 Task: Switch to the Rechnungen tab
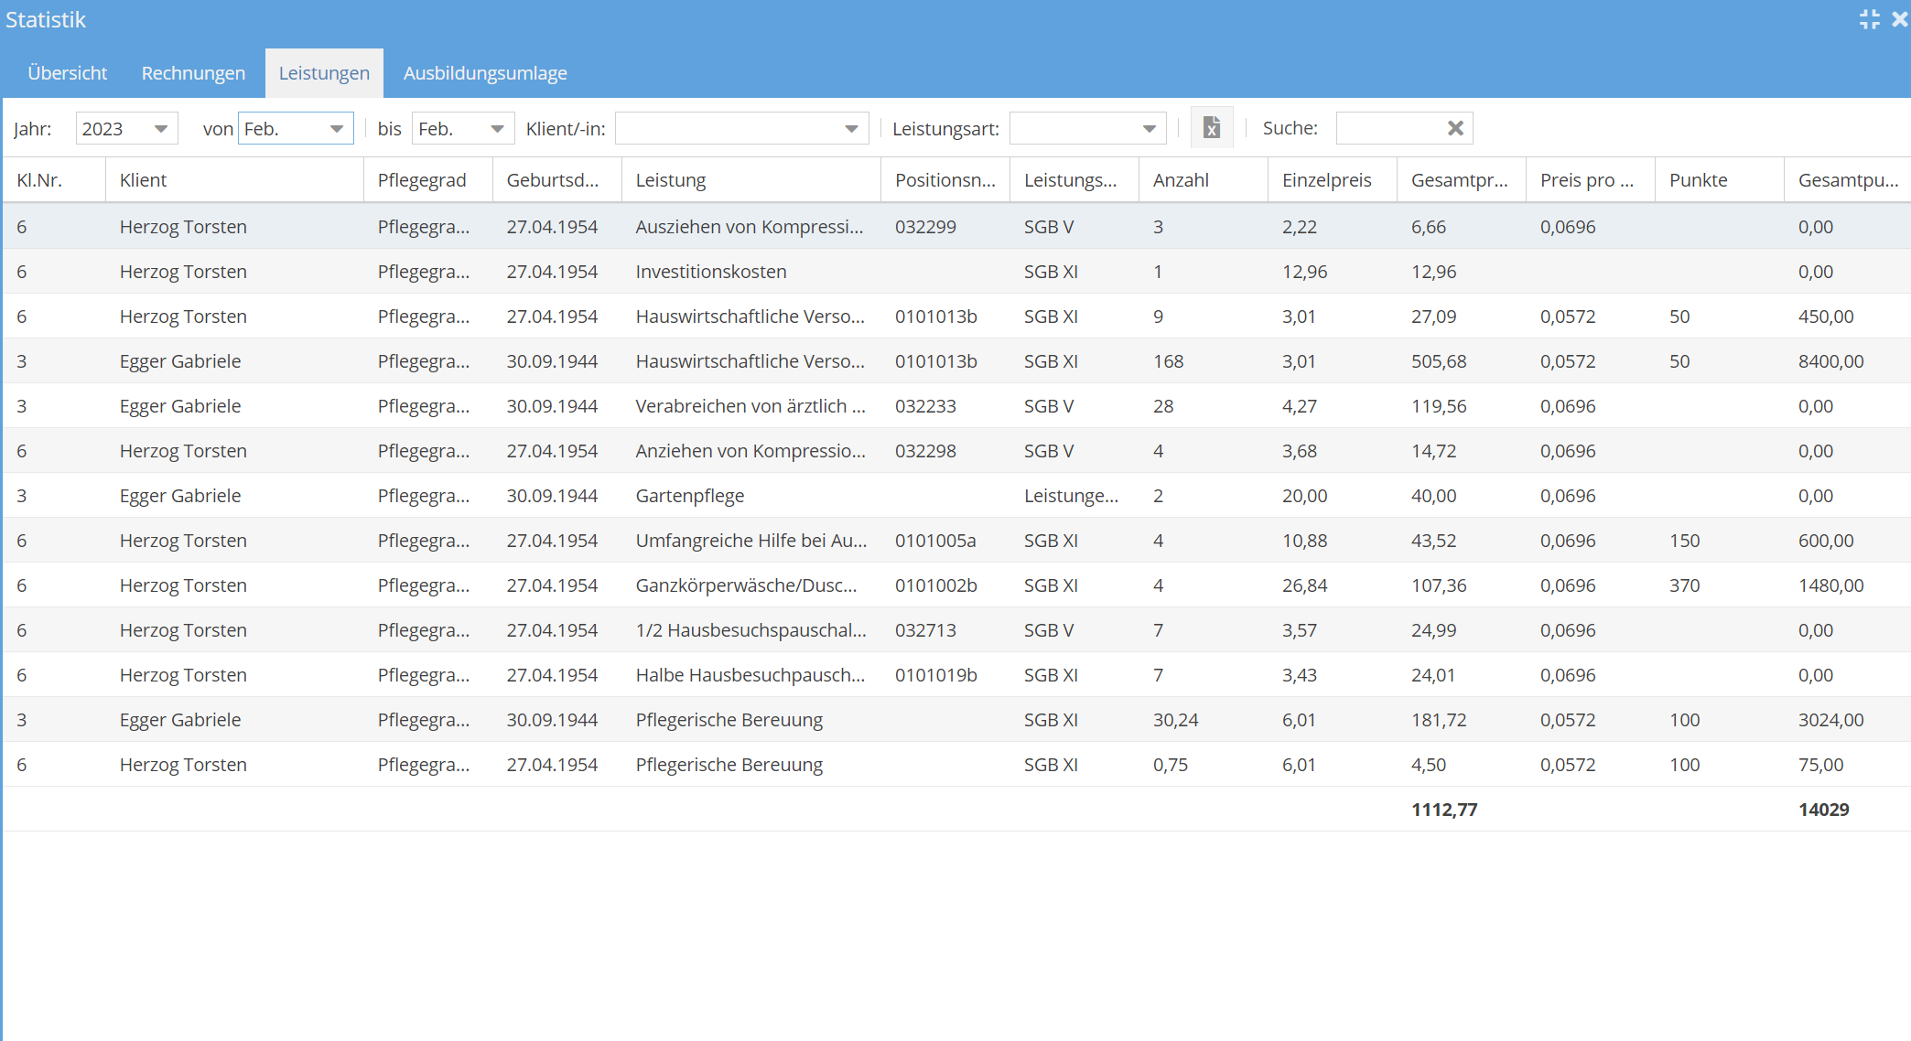[193, 73]
